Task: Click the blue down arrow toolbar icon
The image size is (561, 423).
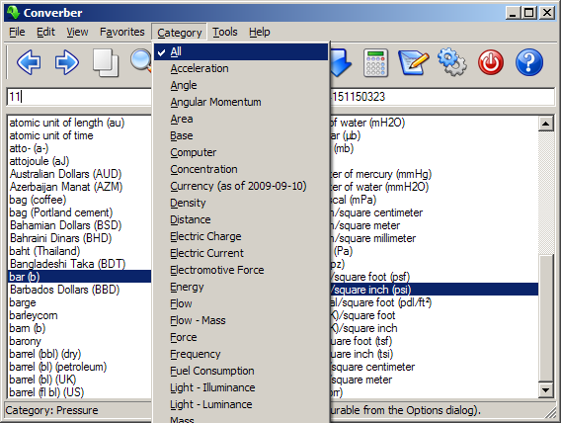Action: (x=340, y=63)
